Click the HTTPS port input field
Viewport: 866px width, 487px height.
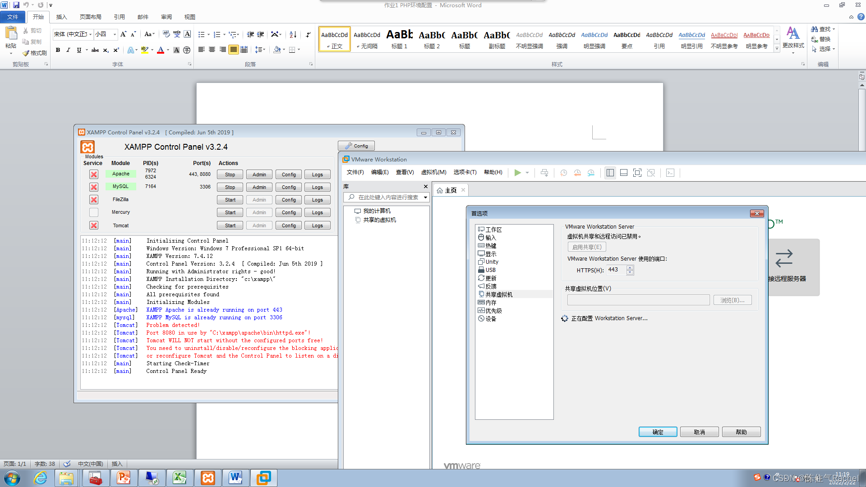617,270
